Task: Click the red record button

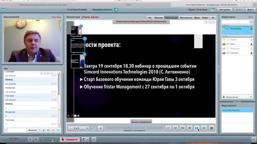Action: click(x=84, y=139)
